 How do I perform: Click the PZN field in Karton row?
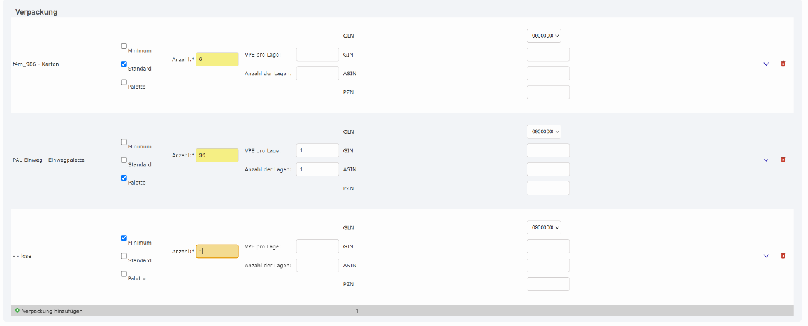pos(548,92)
